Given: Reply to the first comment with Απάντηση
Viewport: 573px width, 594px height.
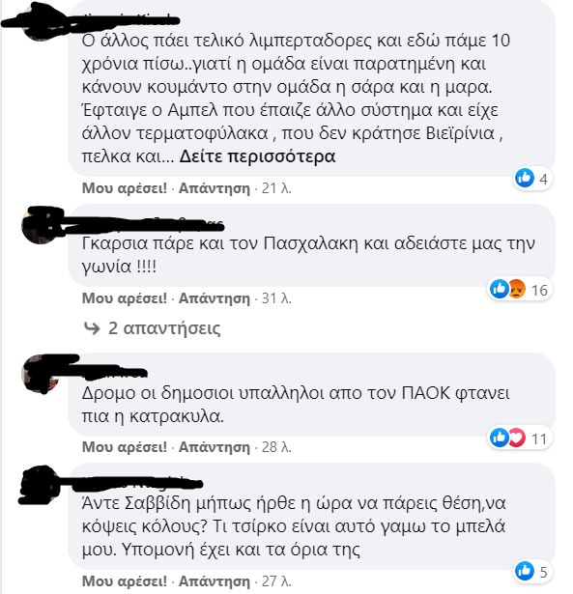Looking at the screenshot, I should pyautogui.click(x=215, y=188).
